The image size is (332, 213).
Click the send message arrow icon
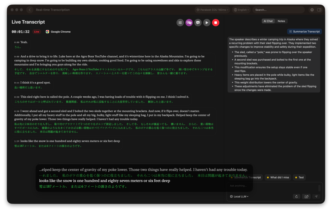pos(316,197)
